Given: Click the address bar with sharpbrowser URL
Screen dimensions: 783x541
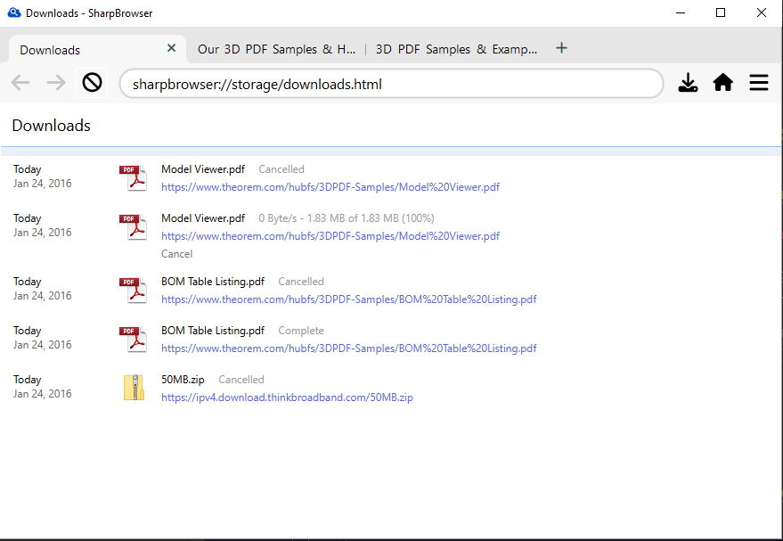Looking at the screenshot, I should click(x=391, y=84).
